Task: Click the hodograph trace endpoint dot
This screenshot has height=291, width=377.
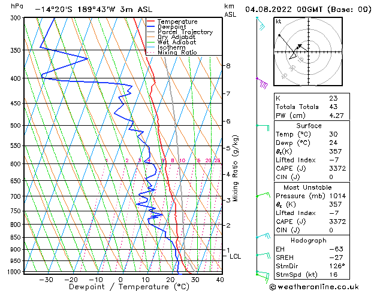Action: 279,35
